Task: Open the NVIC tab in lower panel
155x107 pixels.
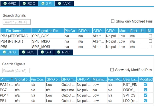Action: (x=64, y=52)
